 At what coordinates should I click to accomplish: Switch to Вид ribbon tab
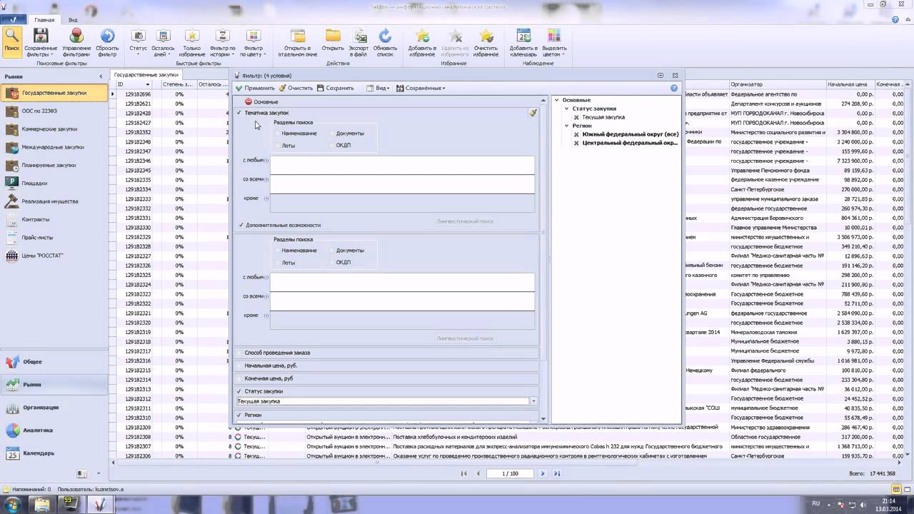pyautogui.click(x=73, y=20)
